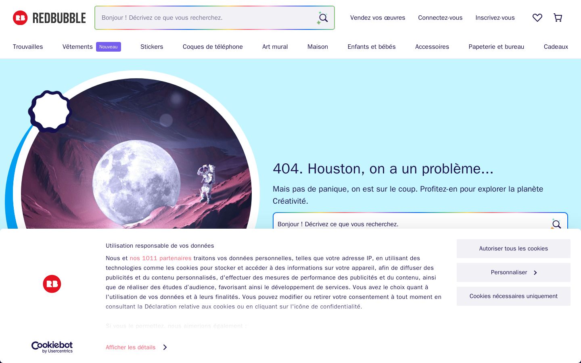Screen dimensions: 581x363
Task: Expand Afficher les détails in cookie banner
Action: pos(136,347)
